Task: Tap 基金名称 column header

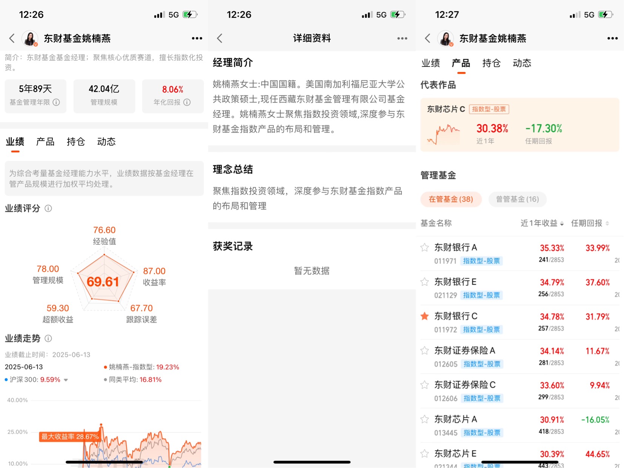Action: [436, 223]
